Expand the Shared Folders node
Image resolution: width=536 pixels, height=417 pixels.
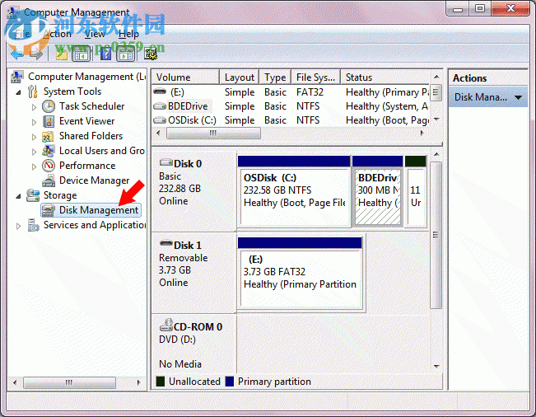tap(34, 137)
